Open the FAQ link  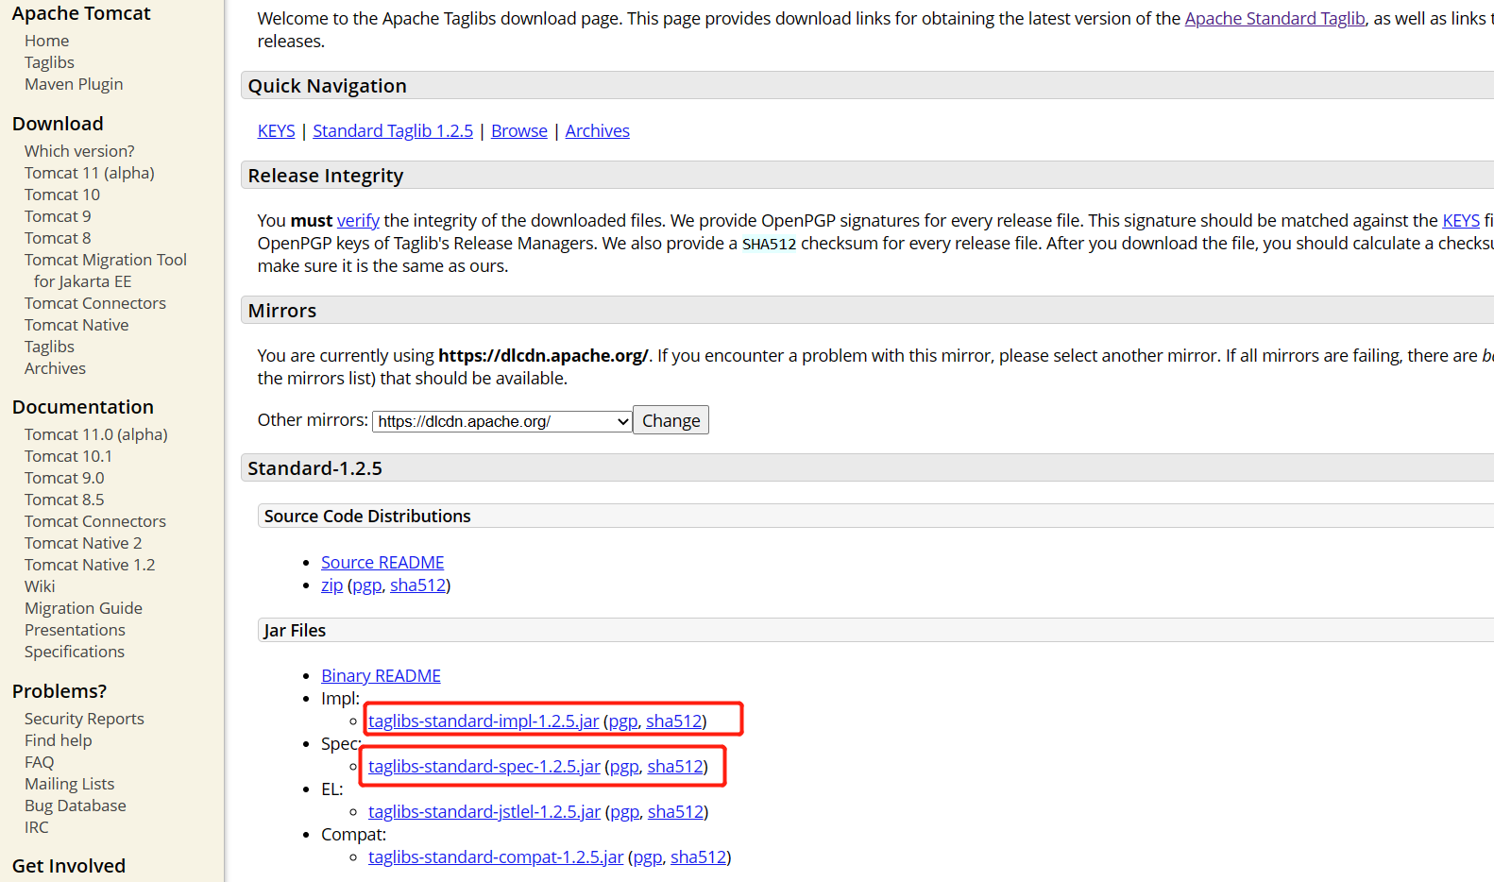click(x=39, y=762)
